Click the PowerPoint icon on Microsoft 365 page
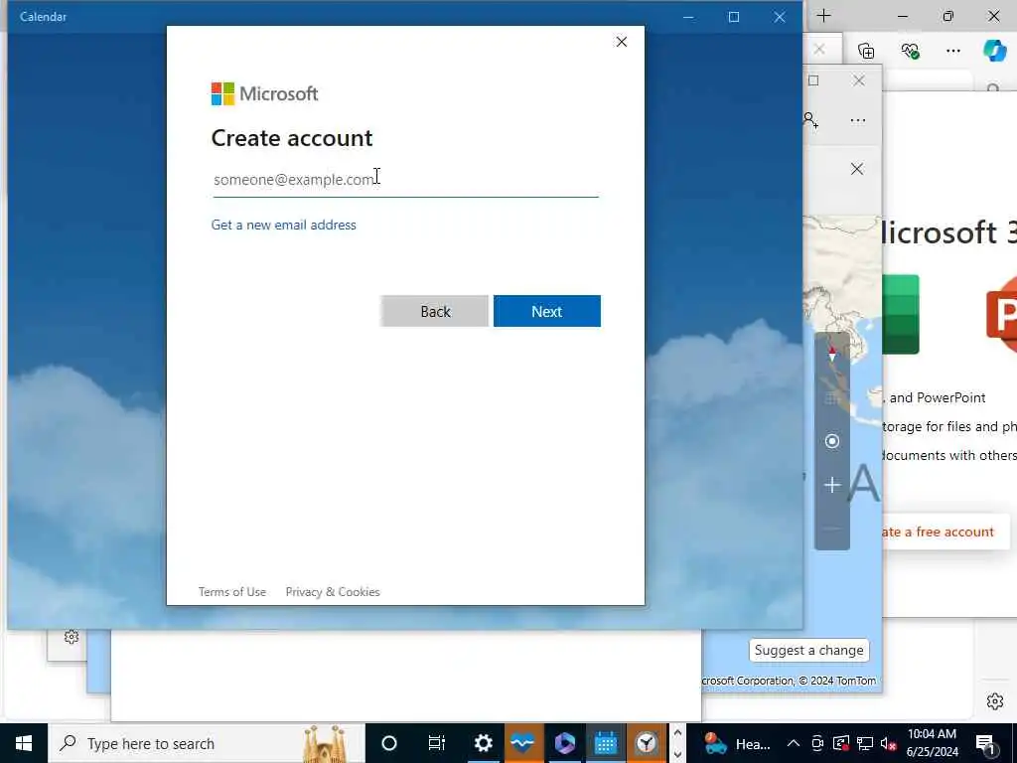Image resolution: width=1017 pixels, height=763 pixels. pos(1001,314)
